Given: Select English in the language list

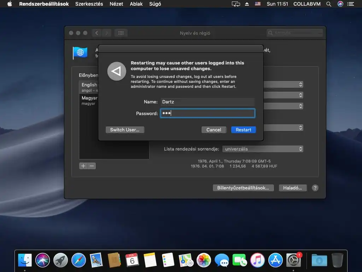Looking at the screenshot, I should coord(89,87).
